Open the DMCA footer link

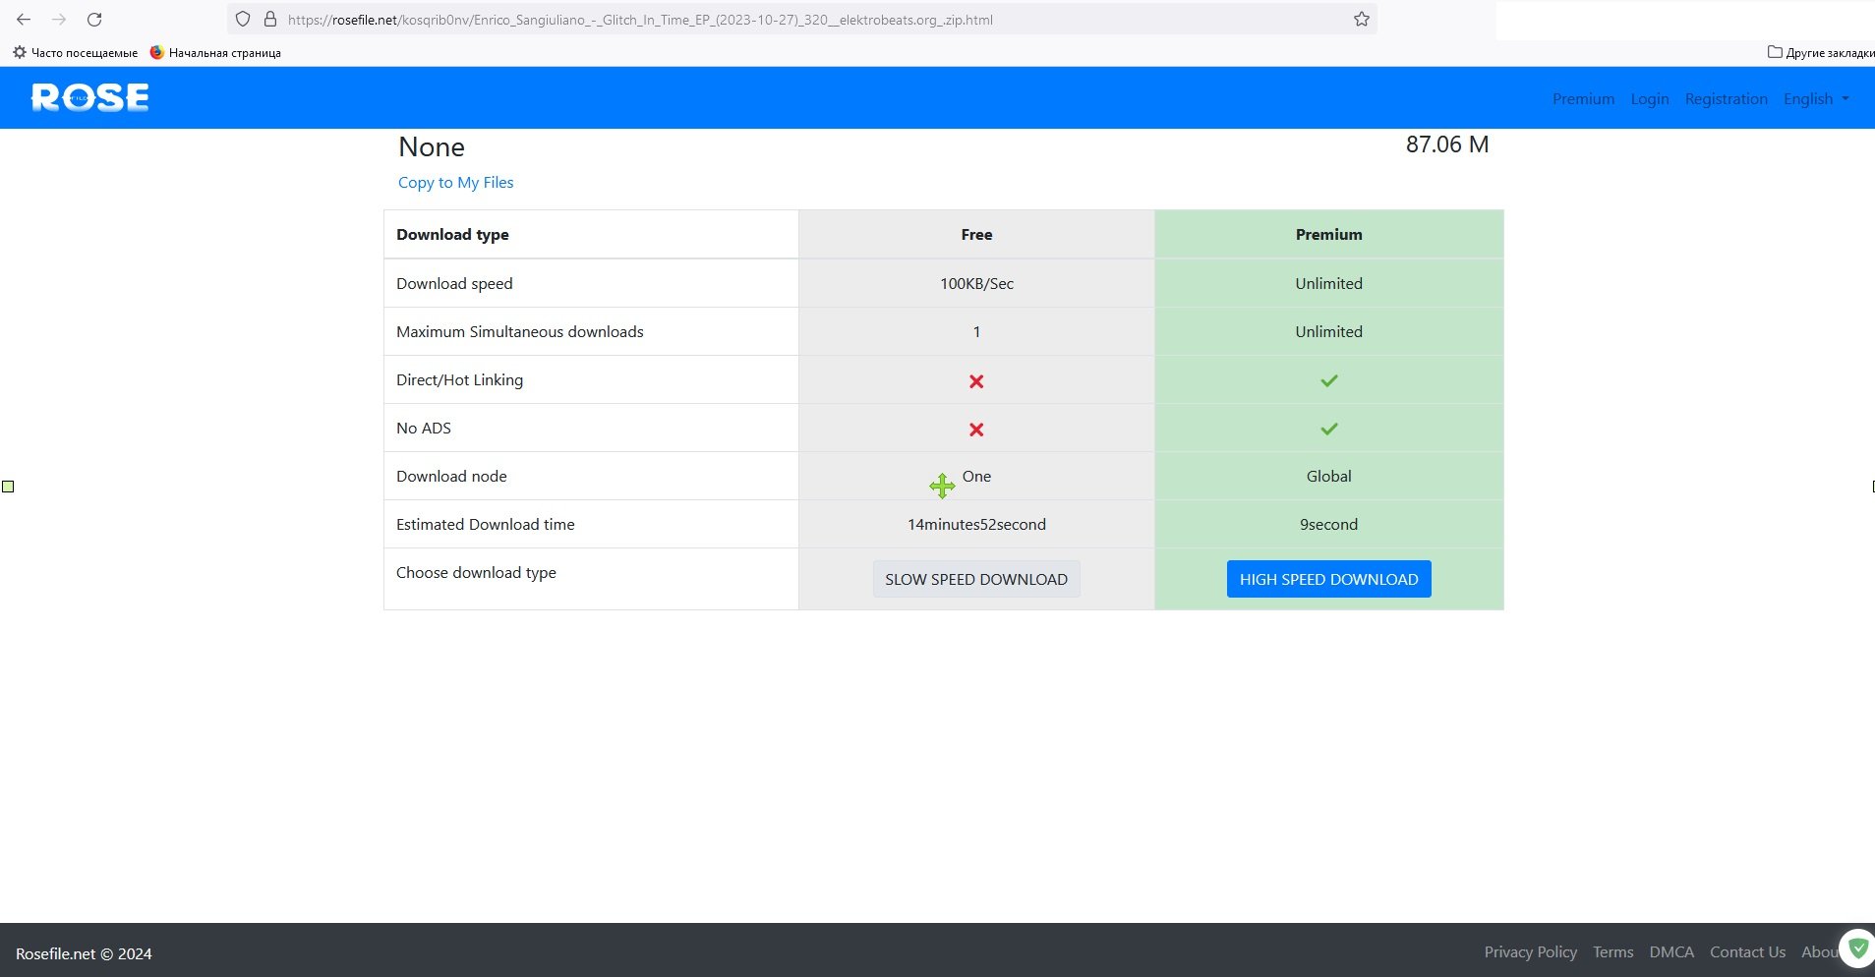click(1671, 951)
